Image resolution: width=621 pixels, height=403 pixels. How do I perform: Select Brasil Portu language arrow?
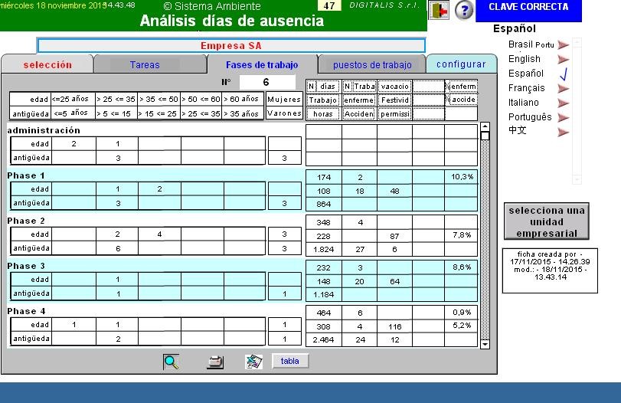pos(563,44)
